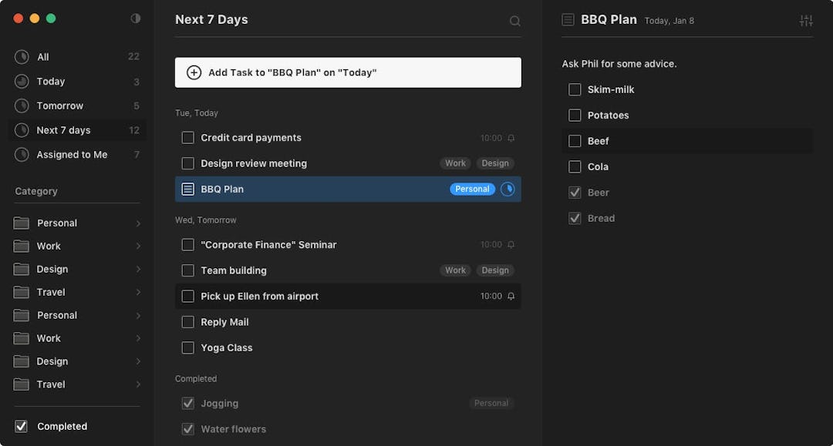
Task: Click the bell icon on Pick up Ellen
Action: click(x=511, y=297)
